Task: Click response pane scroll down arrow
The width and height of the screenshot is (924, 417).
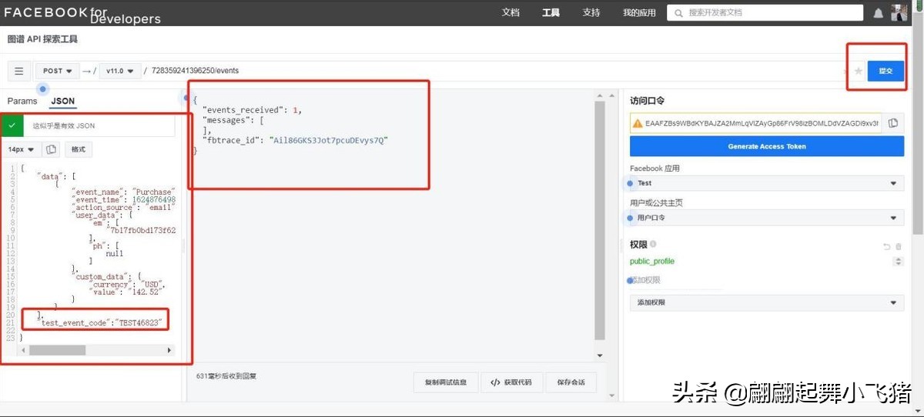Action: [601, 355]
